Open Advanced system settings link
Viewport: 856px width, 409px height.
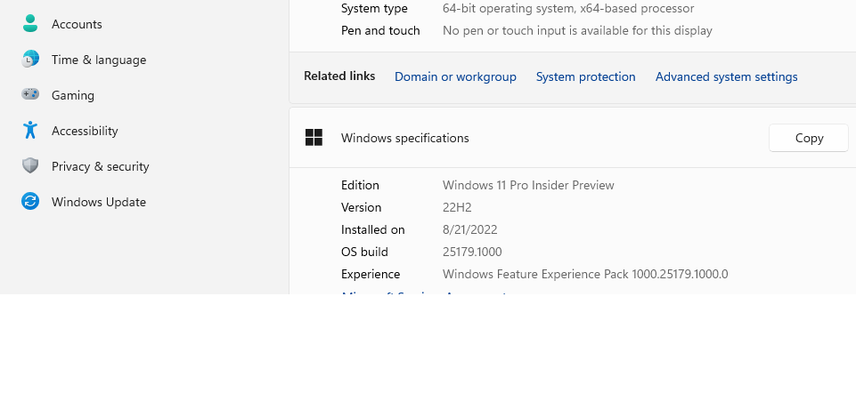(x=726, y=76)
